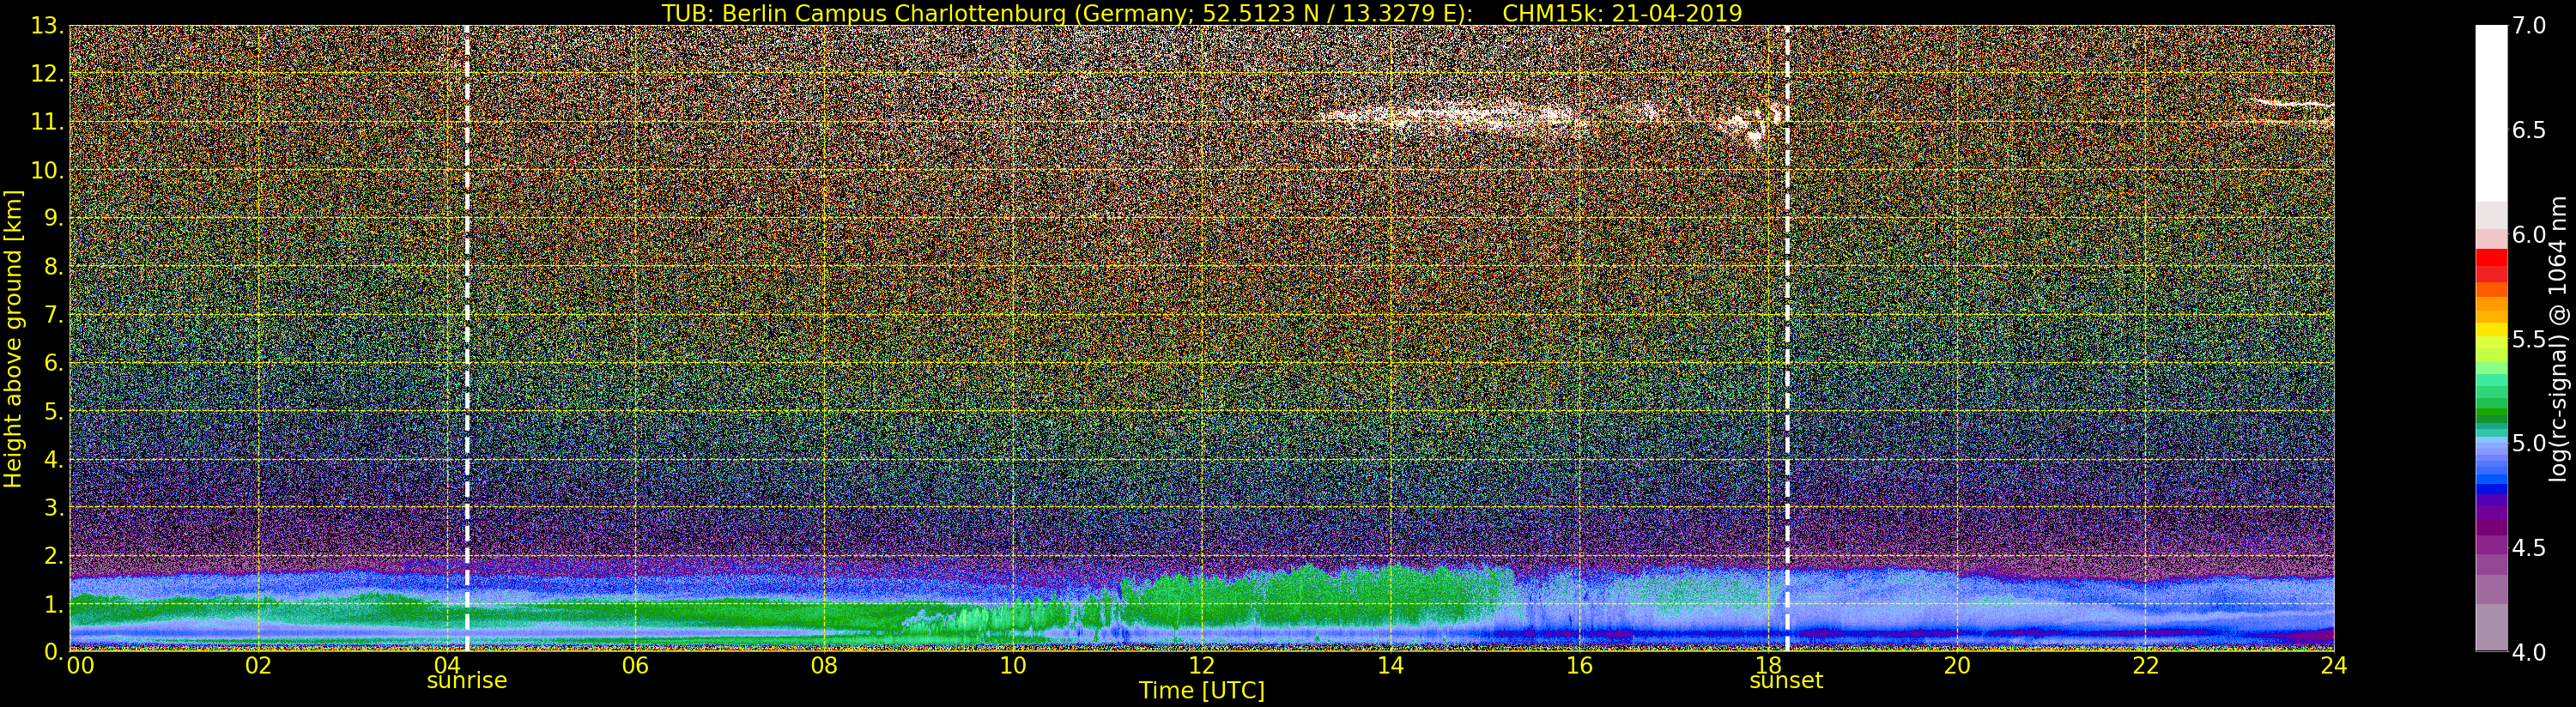Click the time axis tick label 20
Image resolution: width=2576 pixels, height=707 pixels.
pyautogui.click(x=1957, y=666)
